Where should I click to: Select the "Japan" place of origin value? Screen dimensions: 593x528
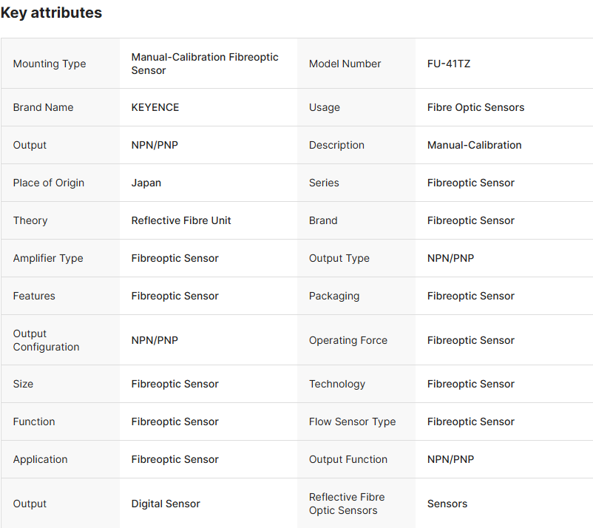pyautogui.click(x=146, y=183)
